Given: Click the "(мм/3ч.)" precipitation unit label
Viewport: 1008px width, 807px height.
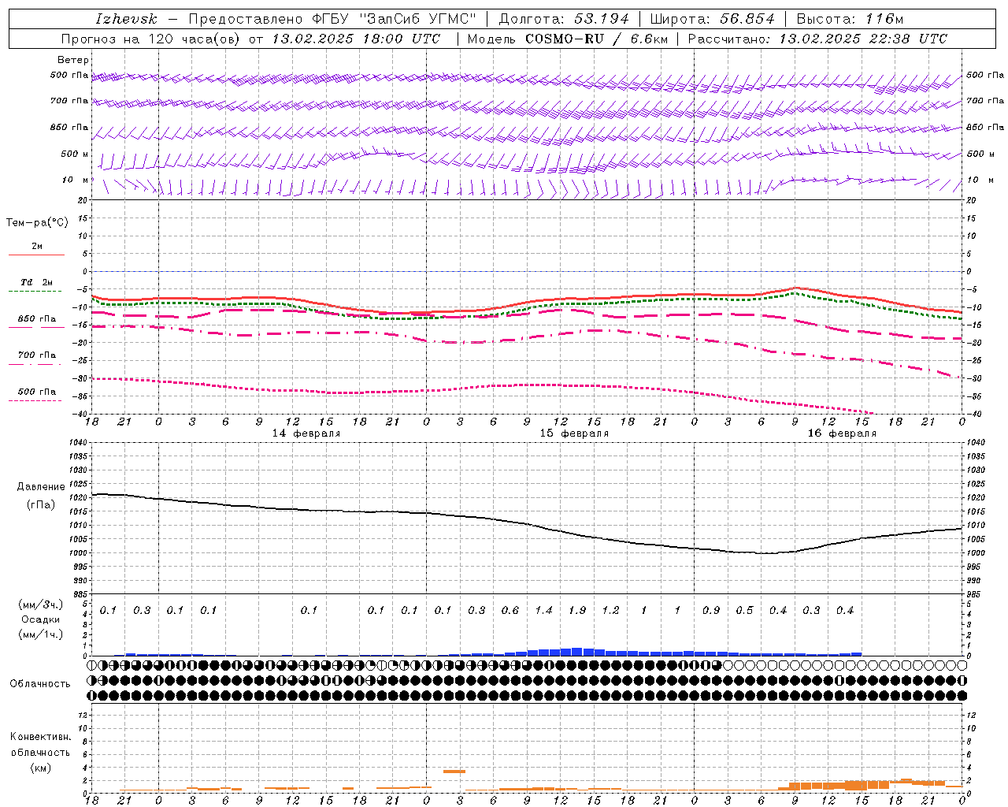Looking at the screenshot, I should [41, 604].
